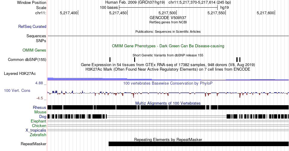
Task: Click 'Short Genetic Variants from dbSNP release 155'
Action: tap(168, 55)
